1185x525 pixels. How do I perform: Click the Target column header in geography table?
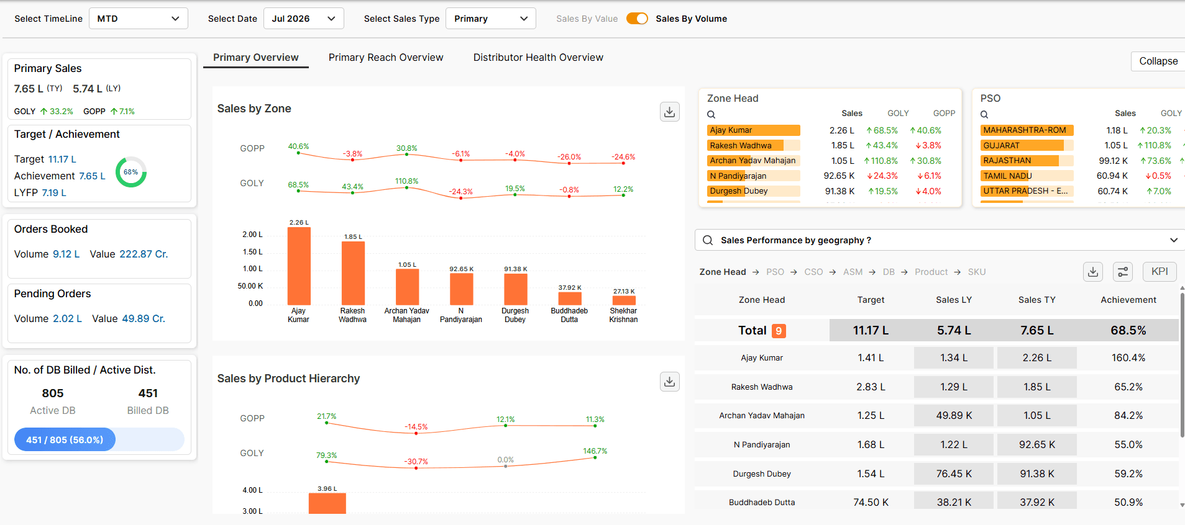871,300
